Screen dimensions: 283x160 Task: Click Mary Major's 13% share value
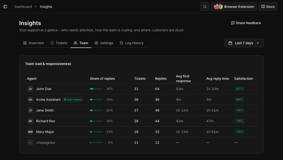pyautogui.click(x=109, y=132)
